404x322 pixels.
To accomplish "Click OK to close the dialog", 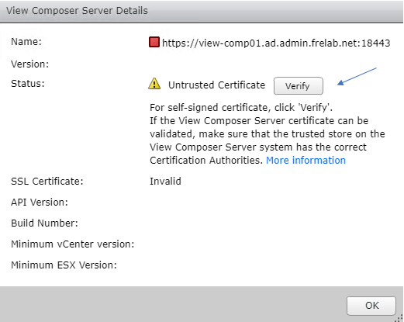I will [371, 306].
